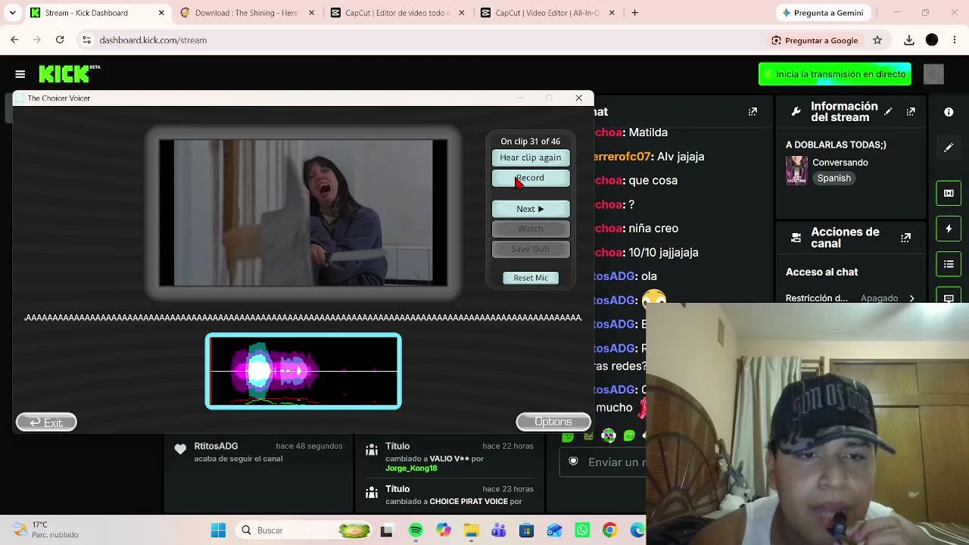Click the lightning bolt icon in sidebar
The image size is (969, 545).
[949, 229]
